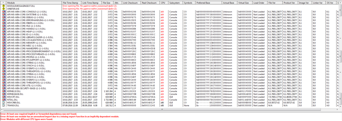Click the icon next to API-MS-WIN-CORE-FIBERS-L1-1-0.DLL
This screenshot has width=342, height=121.
click(x=4, y=23)
